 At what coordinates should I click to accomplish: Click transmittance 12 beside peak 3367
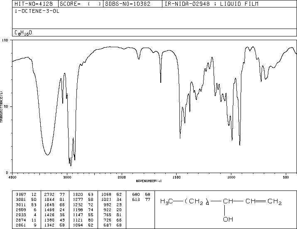pyautogui.click(x=34, y=195)
